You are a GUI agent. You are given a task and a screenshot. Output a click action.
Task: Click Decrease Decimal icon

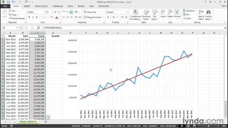[x=126, y=17]
